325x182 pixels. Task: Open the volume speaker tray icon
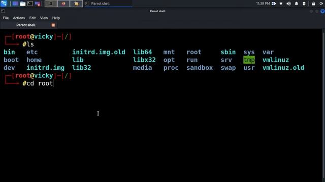tap(288, 4)
